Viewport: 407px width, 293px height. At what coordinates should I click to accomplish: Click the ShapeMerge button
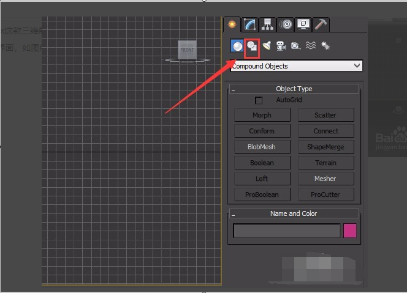(325, 147)
